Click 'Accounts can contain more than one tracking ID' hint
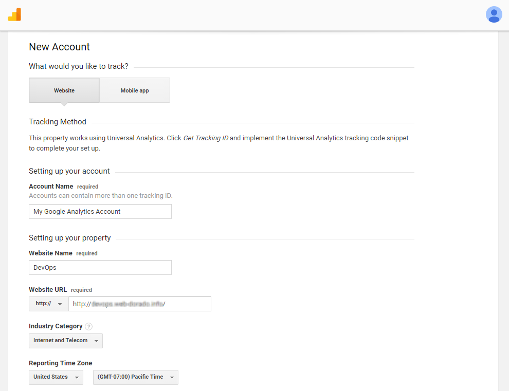 101,196
